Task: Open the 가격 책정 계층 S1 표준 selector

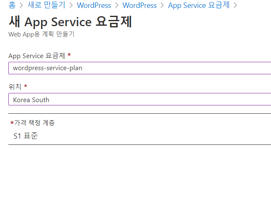Action: 140,129
